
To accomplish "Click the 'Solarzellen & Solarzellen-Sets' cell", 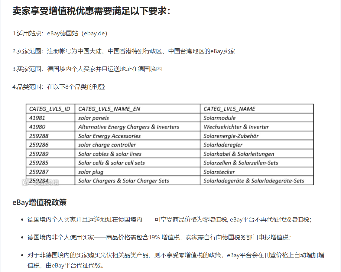I will [x=257, y=163].
